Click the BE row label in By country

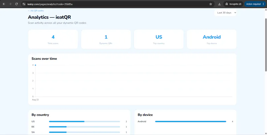[33, 127]
